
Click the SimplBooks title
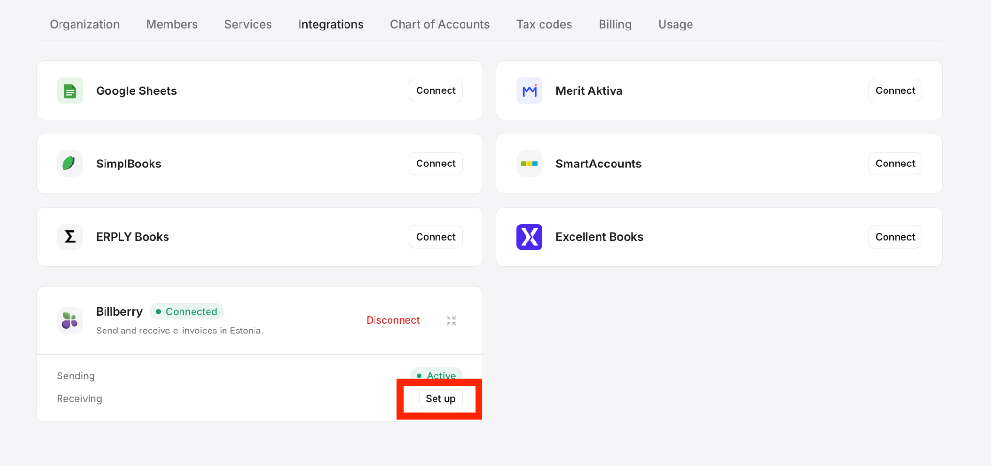pyautogui.click(x=129, y=164)
